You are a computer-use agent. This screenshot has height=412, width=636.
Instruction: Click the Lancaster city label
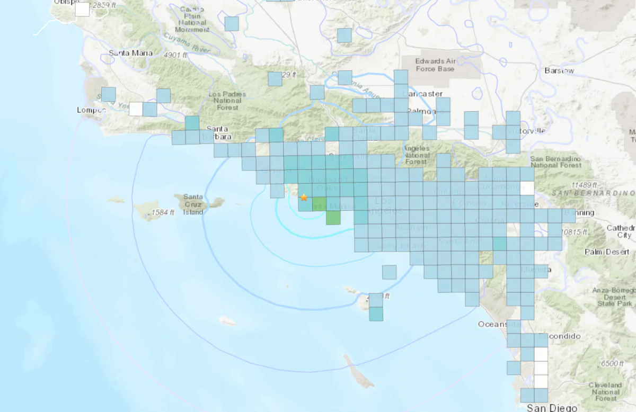point(423,93)
